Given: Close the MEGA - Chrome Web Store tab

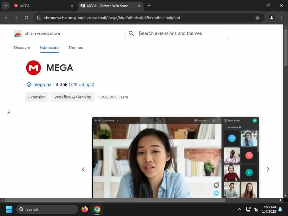Looking at the screenshot, I should (x=139, y=6).
